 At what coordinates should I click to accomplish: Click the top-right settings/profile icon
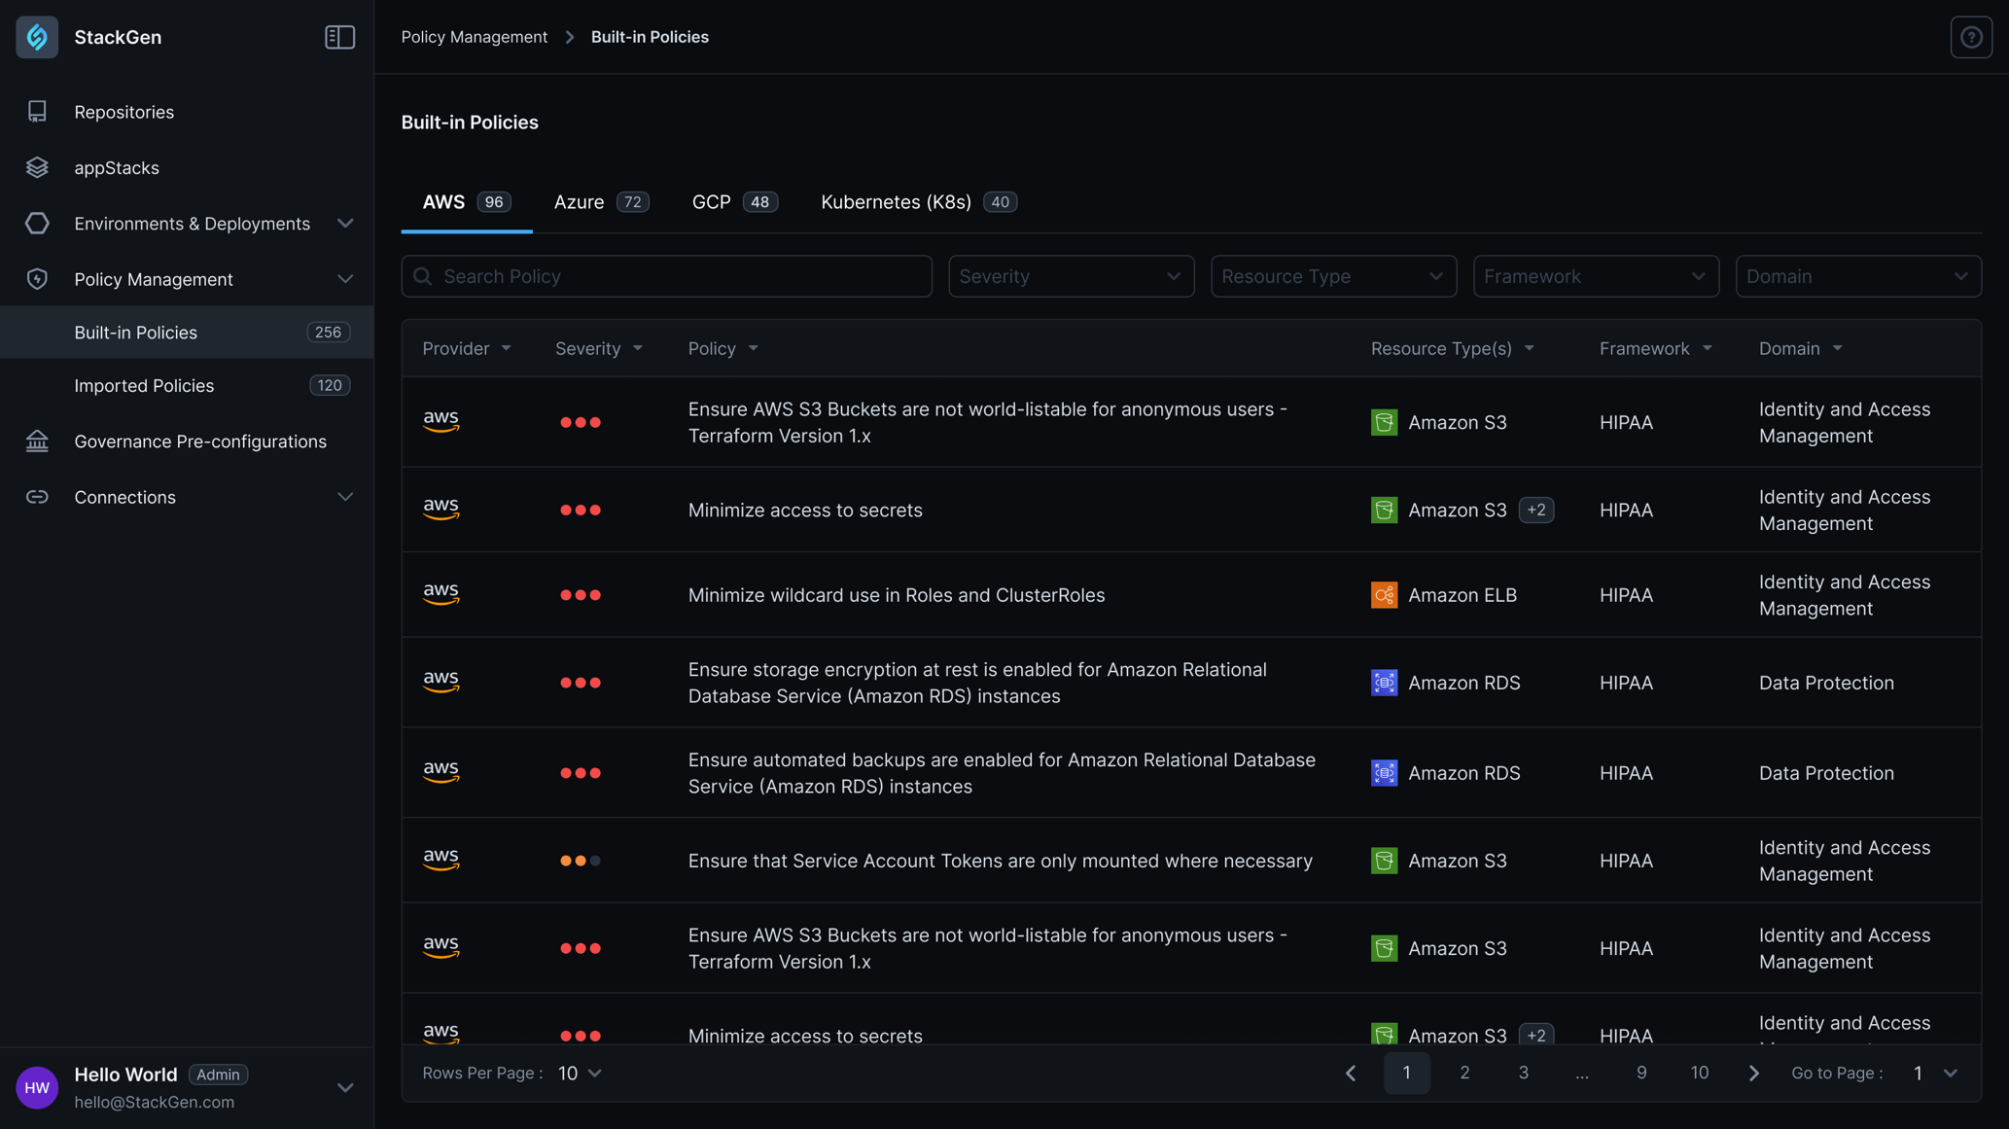1972,37
